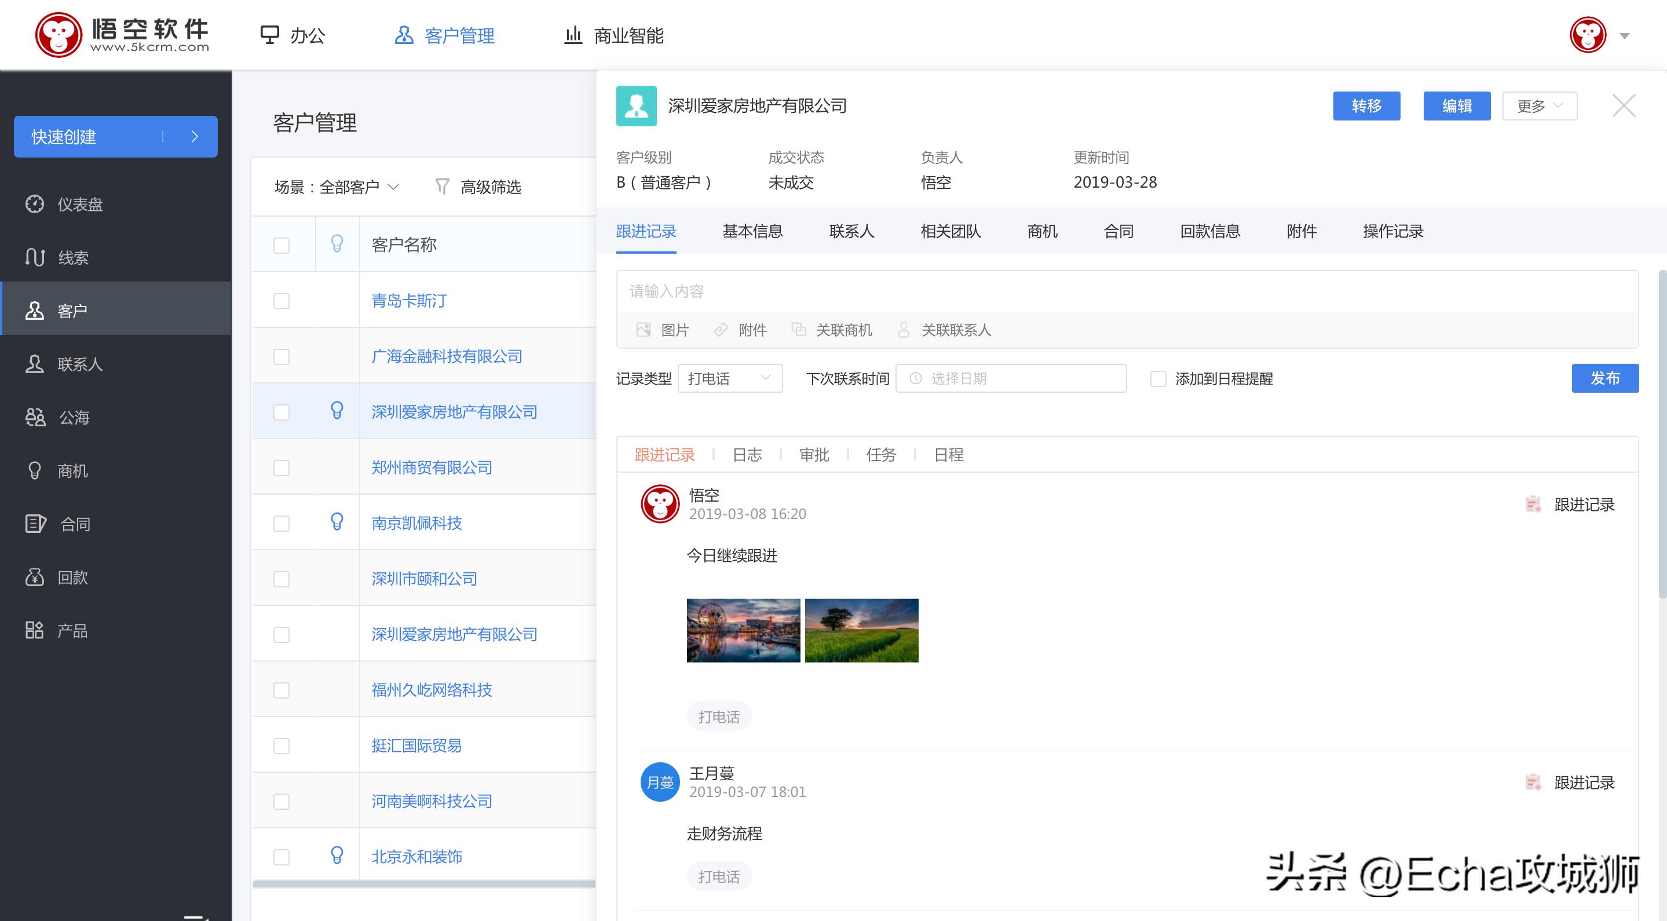Check the select-all checkbox in the list header

click(281, 244)
